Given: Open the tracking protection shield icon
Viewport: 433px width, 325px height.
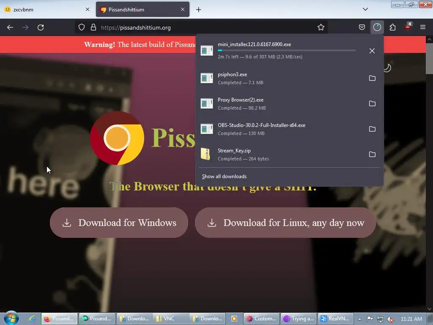Looking at the screenshot, I should click(x=82, y=28).
